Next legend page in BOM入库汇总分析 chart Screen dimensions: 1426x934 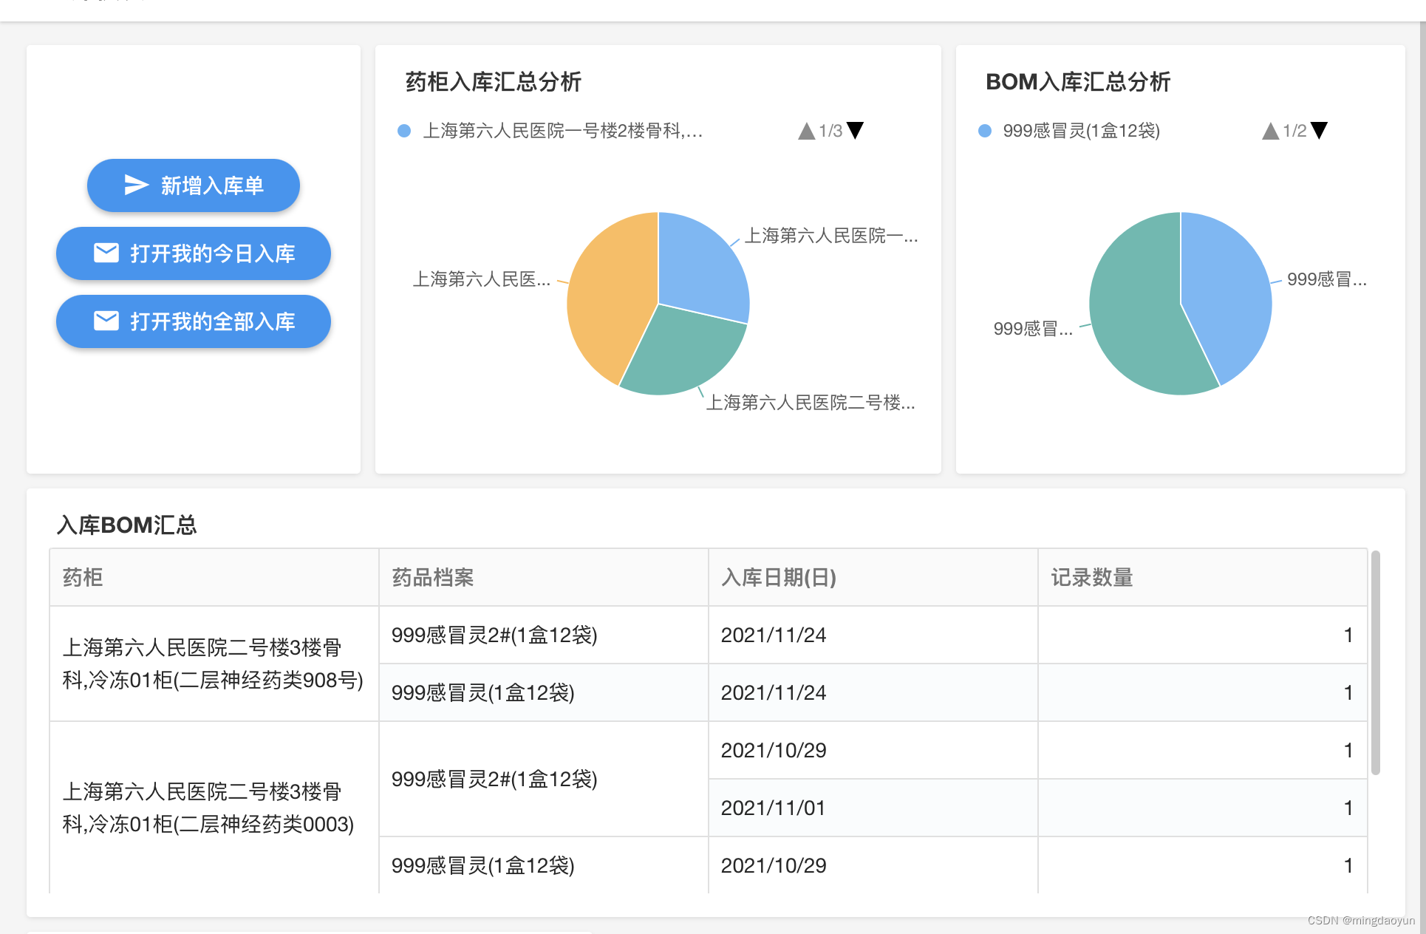(1319, 131)
